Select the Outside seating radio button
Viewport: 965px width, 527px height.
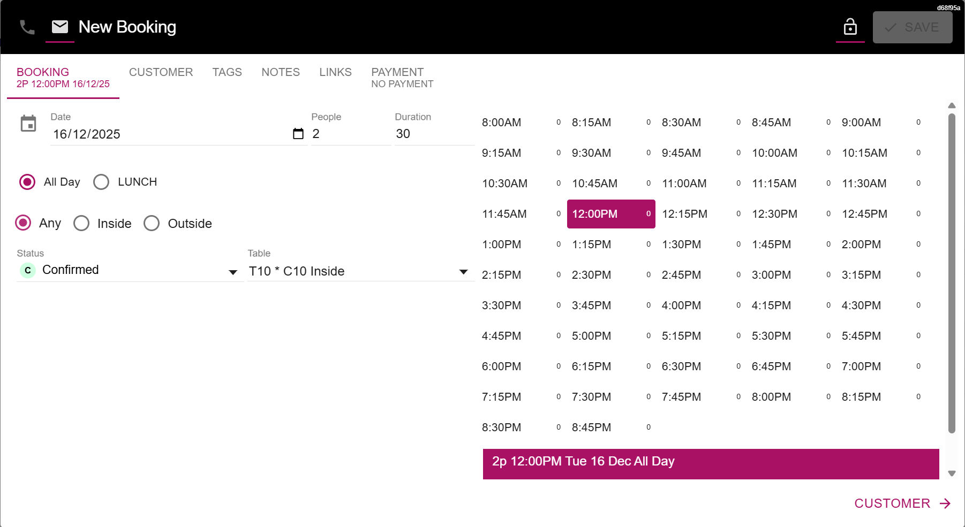tap(152, 223)
